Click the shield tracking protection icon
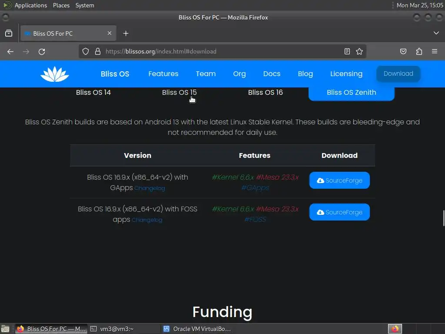 coord(86,51)
